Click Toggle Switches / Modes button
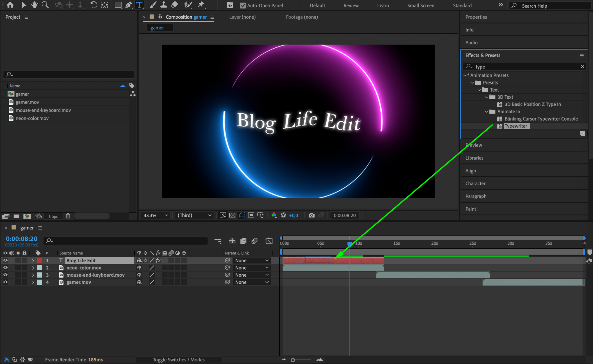Image resolution: width=593 pixels, height=364 pixels. click(178, 360)
